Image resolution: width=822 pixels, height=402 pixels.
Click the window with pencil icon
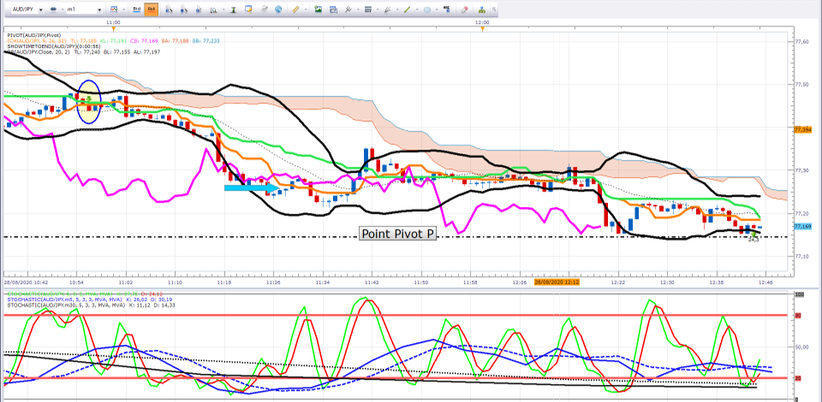coord(248,9)
